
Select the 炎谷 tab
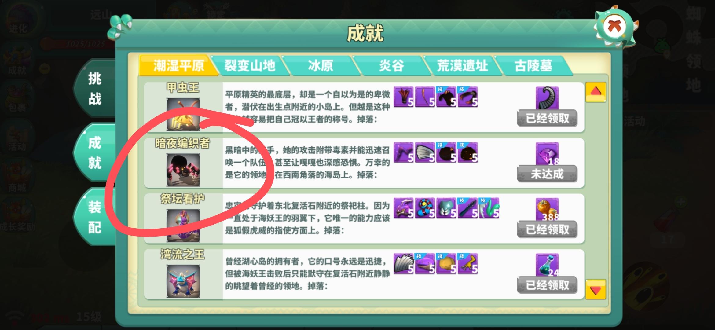click(x=391, y=65)
